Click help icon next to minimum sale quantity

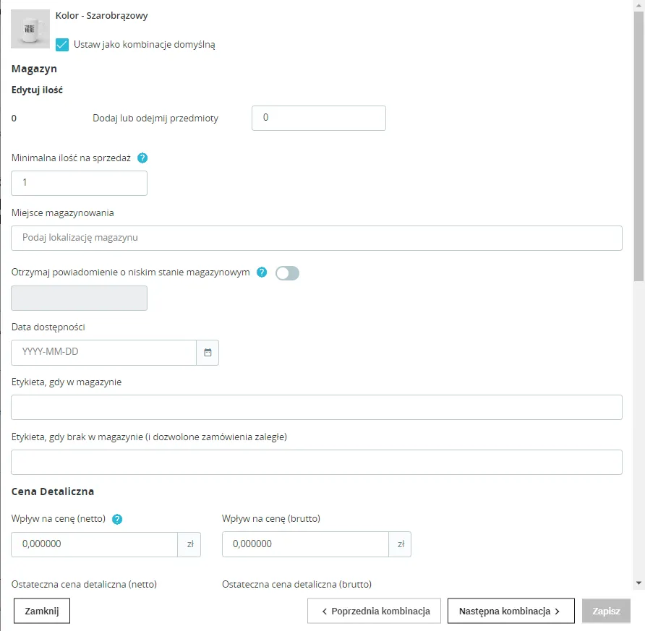[142, 158]
